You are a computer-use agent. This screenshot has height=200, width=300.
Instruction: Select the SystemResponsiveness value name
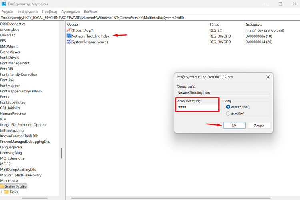pos(90,42)
